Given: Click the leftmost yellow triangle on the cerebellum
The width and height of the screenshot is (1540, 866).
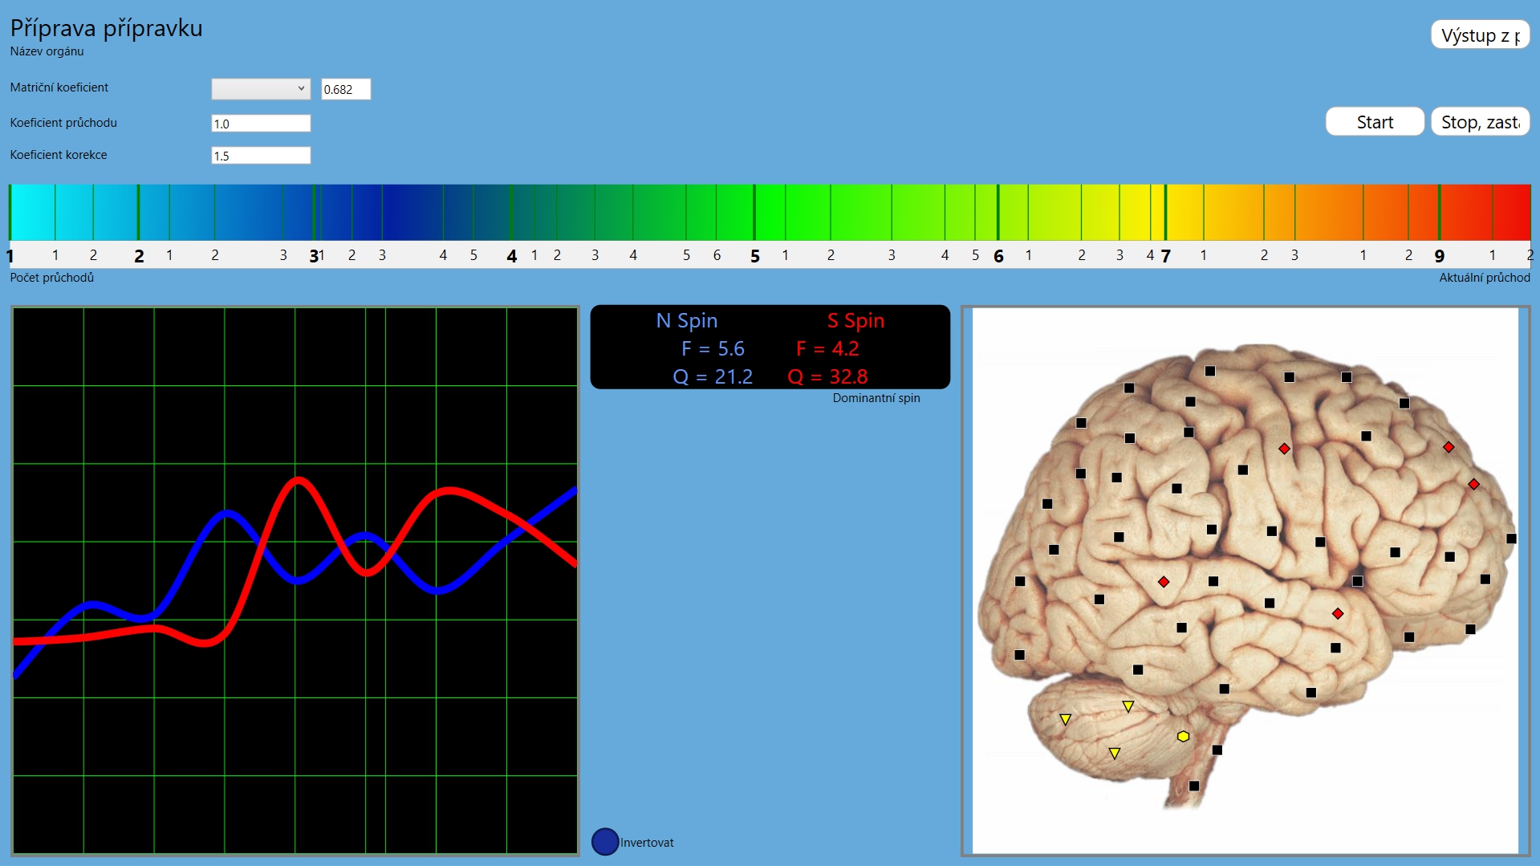Looking at the screenshot, I should (1065, 719).
